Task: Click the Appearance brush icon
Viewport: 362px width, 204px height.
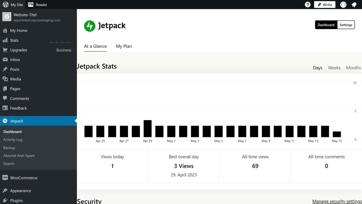Action: point(5,190)
